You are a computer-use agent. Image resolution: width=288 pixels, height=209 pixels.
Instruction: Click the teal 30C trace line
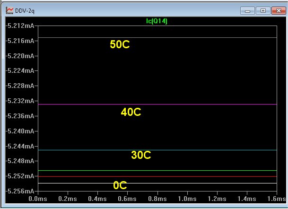pyautogui.click(x=157, y=150)
